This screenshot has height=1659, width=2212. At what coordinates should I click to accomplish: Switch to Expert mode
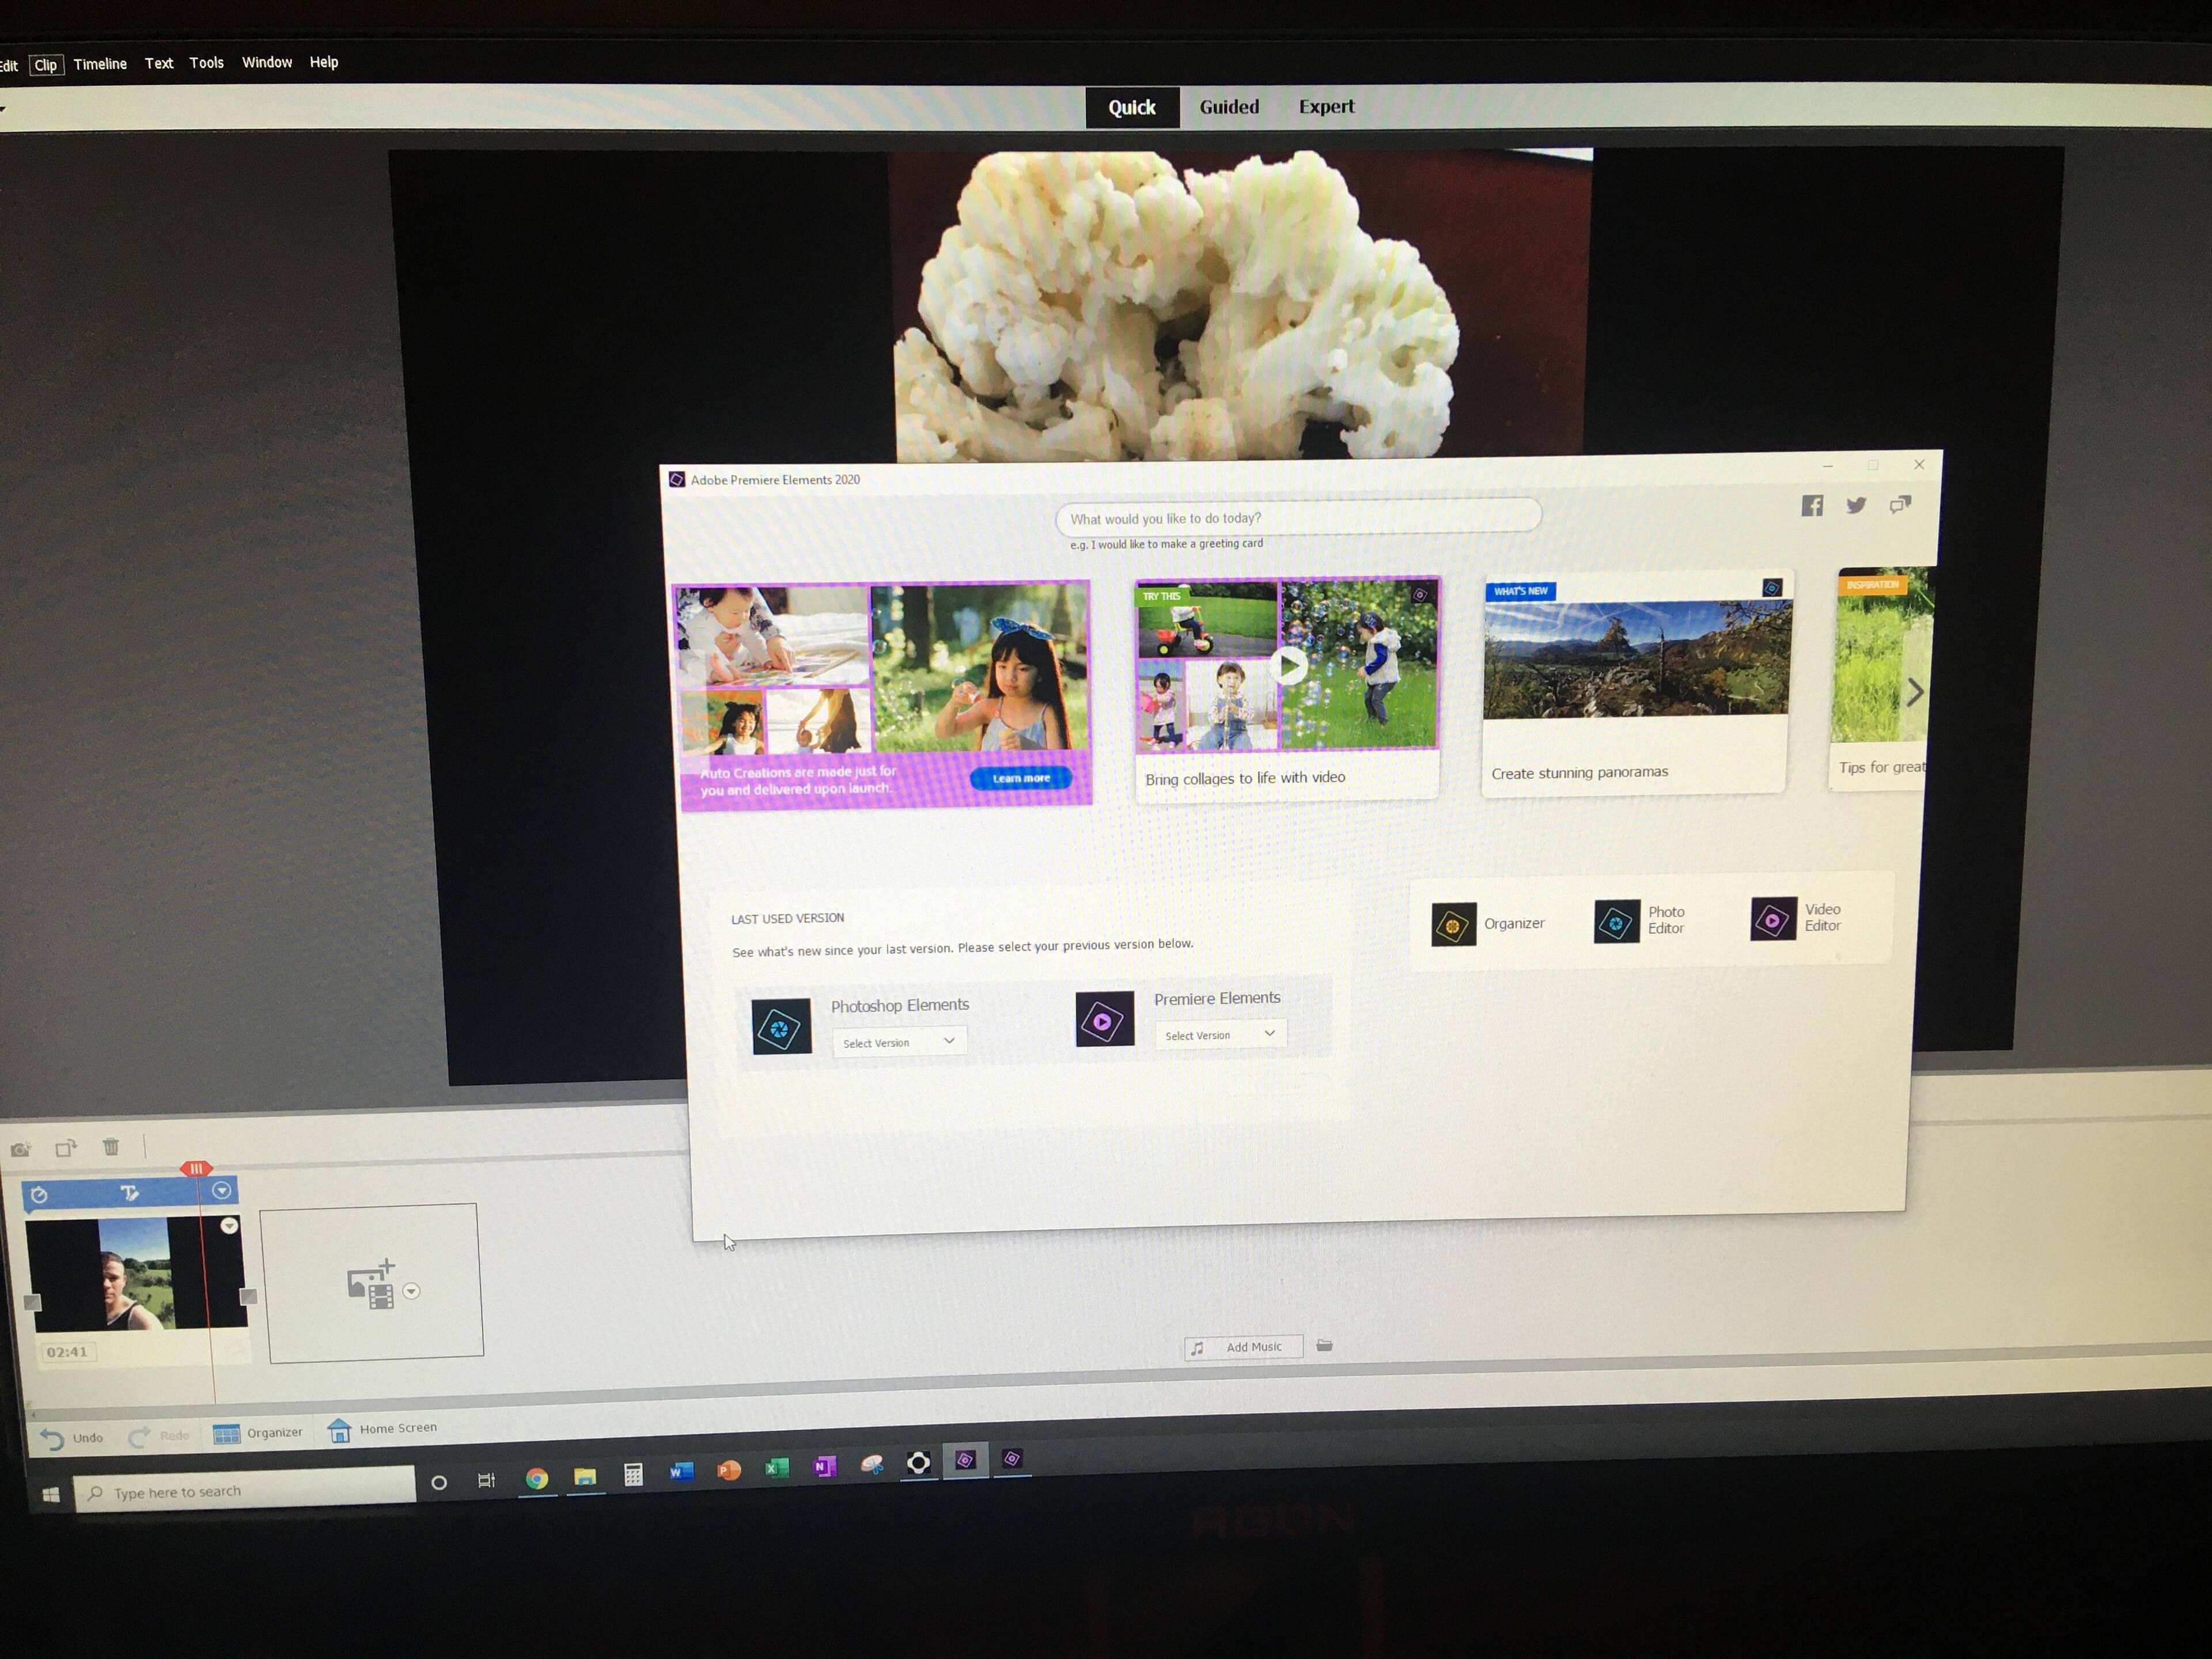click(x=1326, y=106)
